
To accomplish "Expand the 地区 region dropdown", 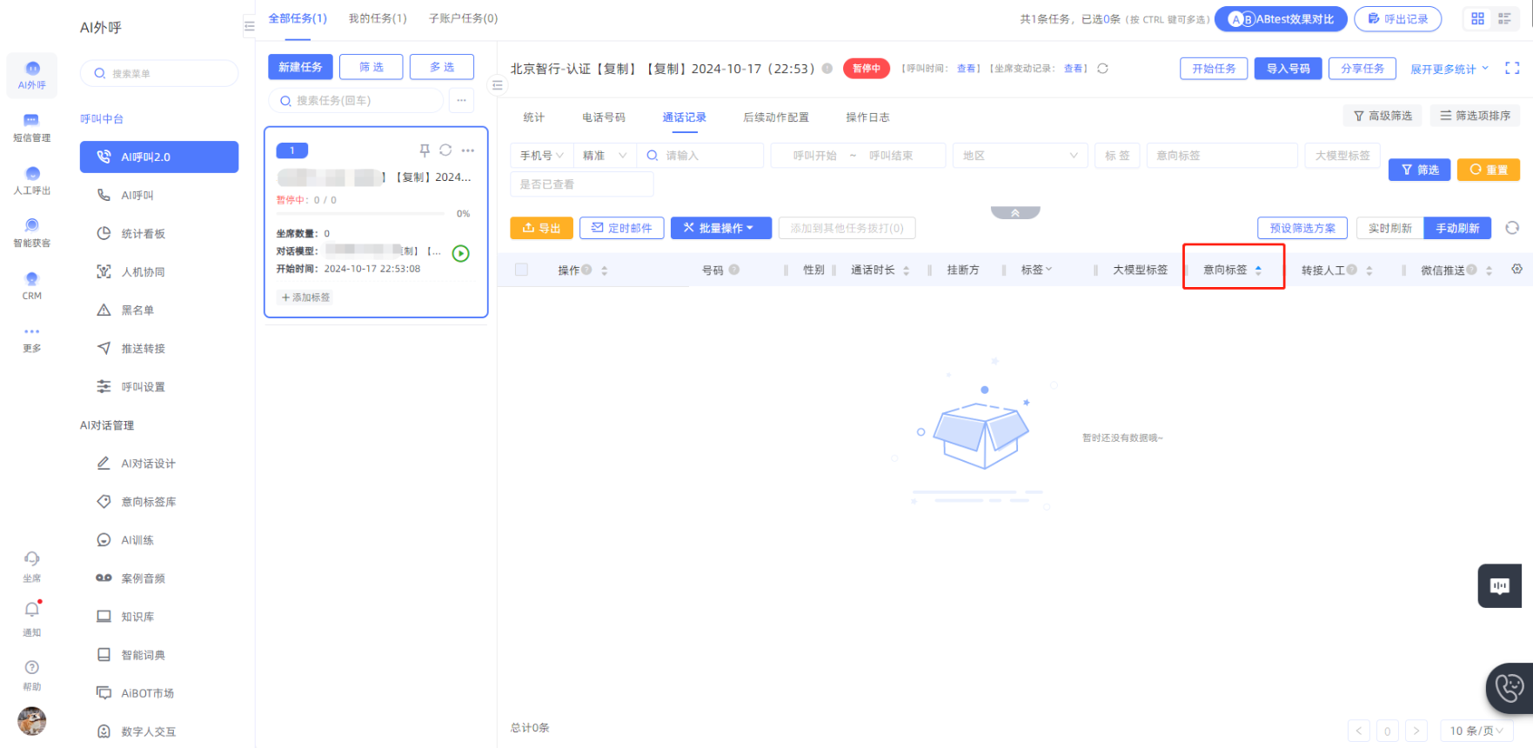I will (1020, 156).
